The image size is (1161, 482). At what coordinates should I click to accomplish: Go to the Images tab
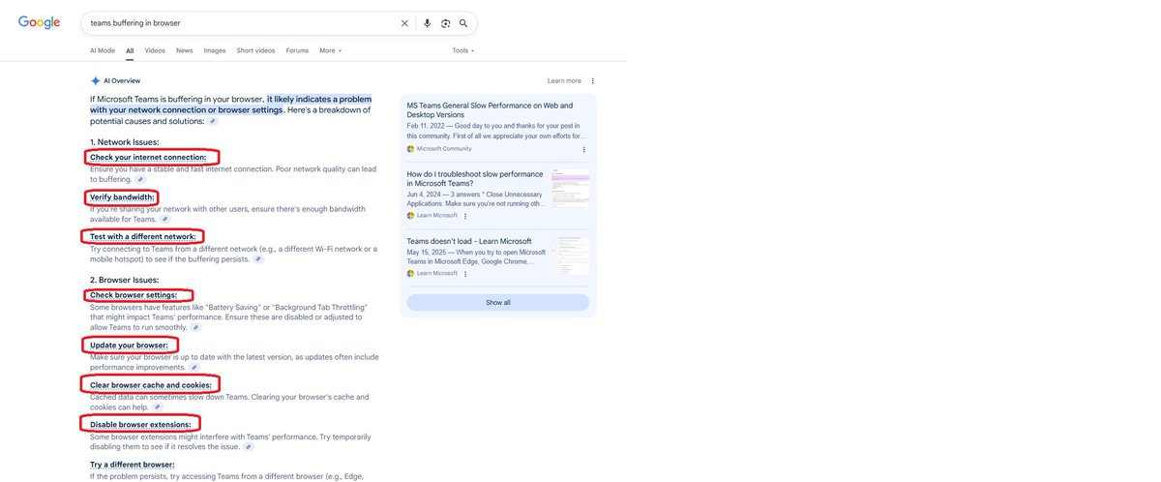215,50
